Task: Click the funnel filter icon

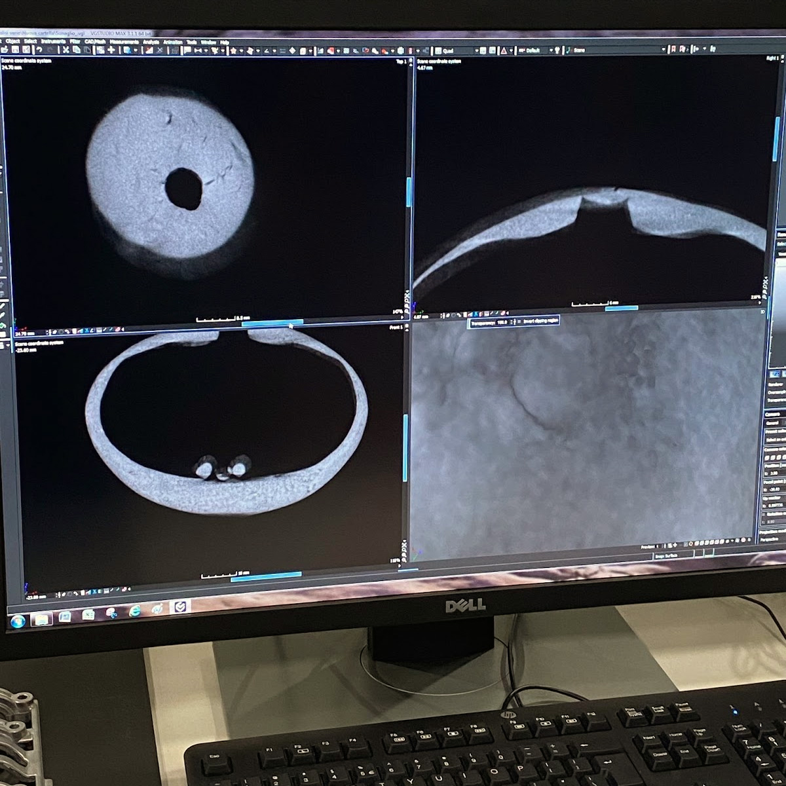Action: pyautogui.click(x=214, y=50)
